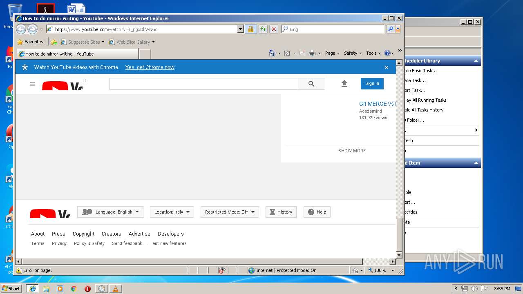Select the 'How to do mirror writing - YouTube' tab
This screenshot has height=294, width=523.
tap(77, 53)
